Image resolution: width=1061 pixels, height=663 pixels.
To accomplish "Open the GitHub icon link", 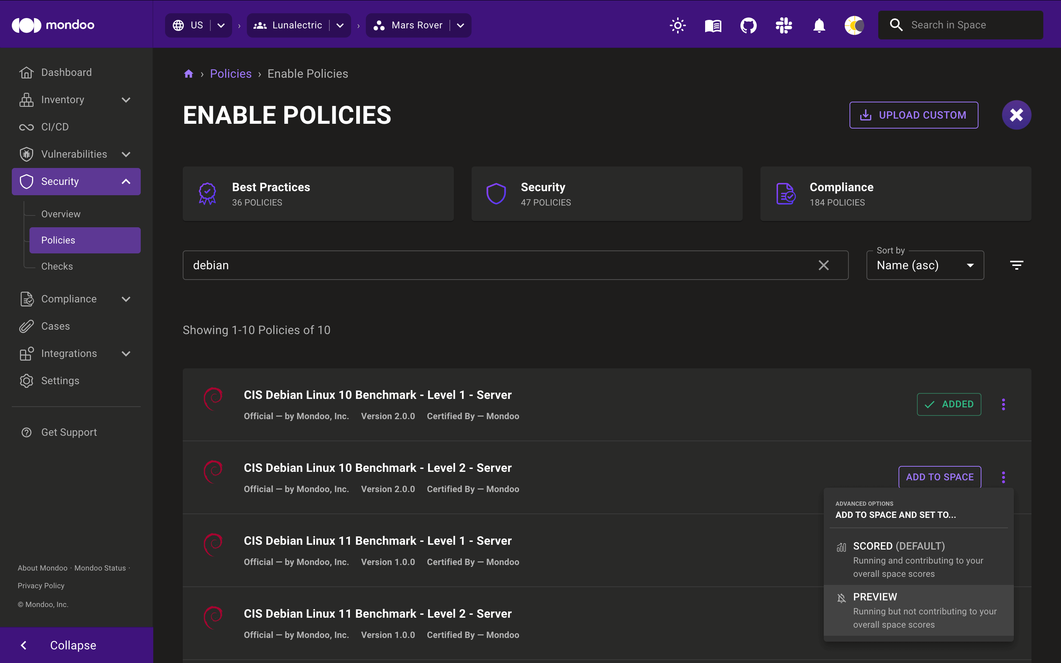I will [x=748, y=25].
